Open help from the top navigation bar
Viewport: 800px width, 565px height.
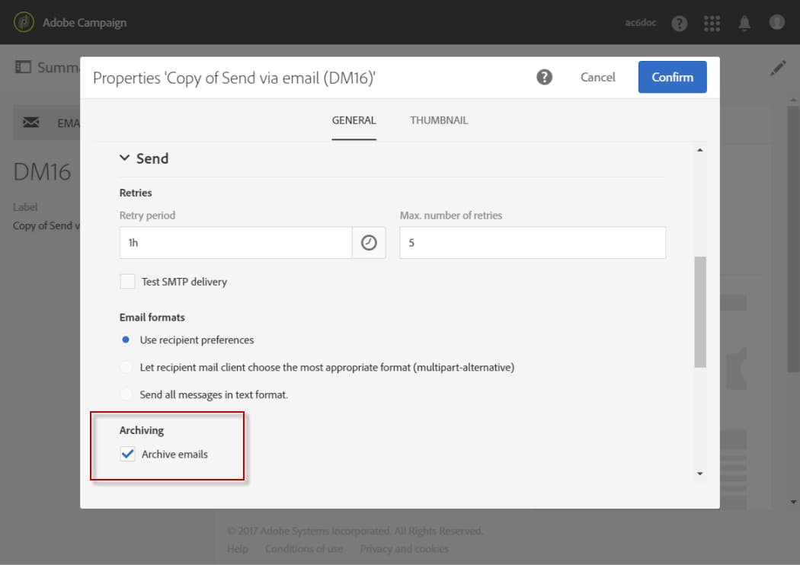(x=679, y=23)
